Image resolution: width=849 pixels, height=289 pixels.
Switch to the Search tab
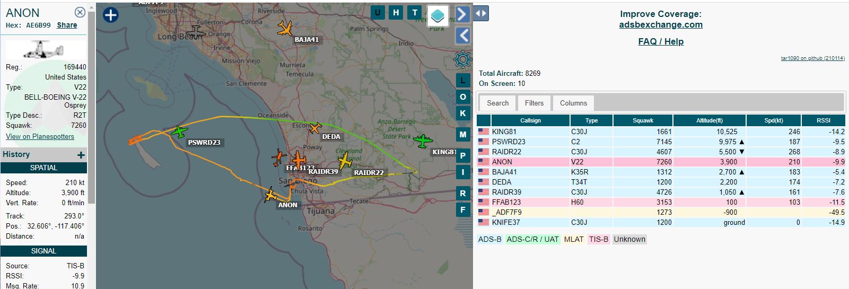click(x=497, y=103)
